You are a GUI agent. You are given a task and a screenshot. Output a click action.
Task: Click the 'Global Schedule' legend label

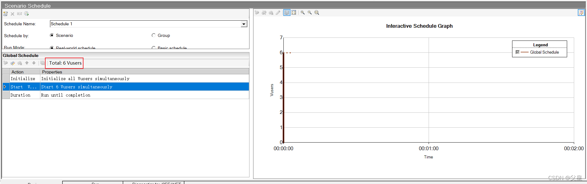tap(545, 52)
